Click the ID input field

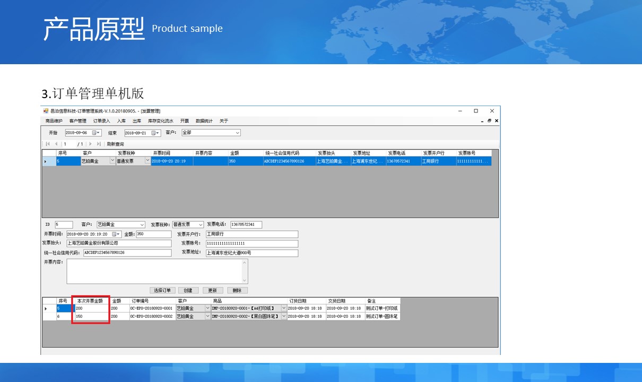click(64, 224)
